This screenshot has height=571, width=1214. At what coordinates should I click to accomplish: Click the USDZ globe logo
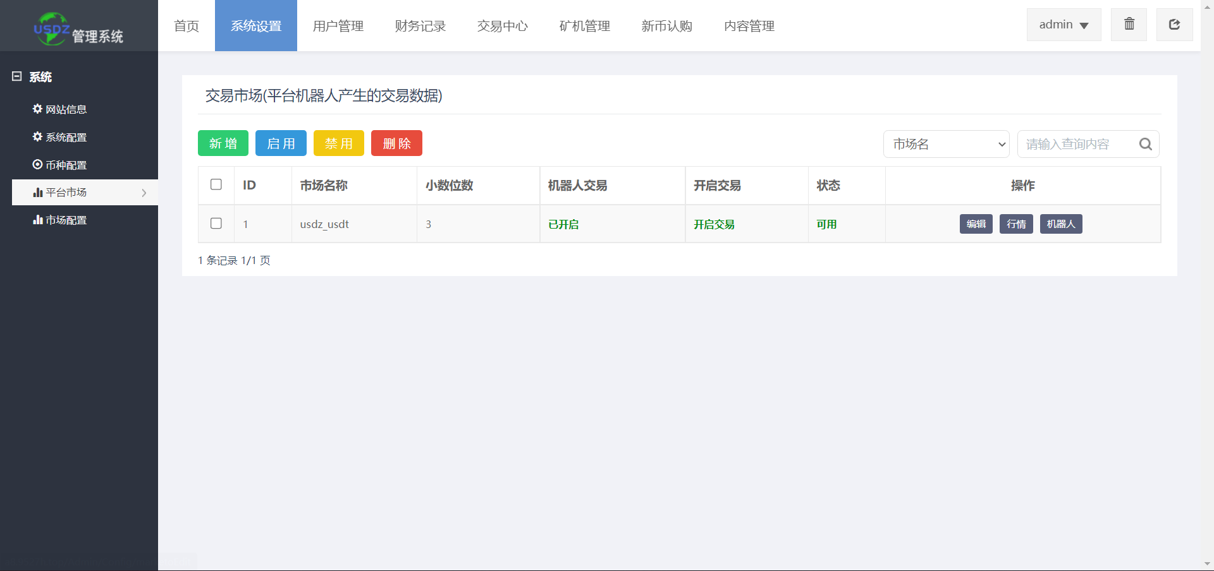[51, 29]
